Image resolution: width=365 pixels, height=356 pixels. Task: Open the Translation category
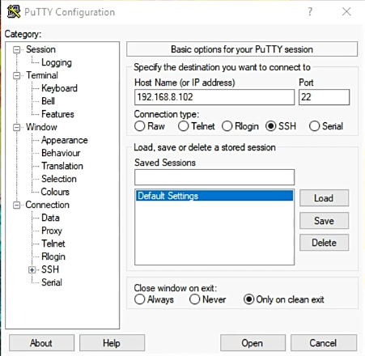point(62,166)
